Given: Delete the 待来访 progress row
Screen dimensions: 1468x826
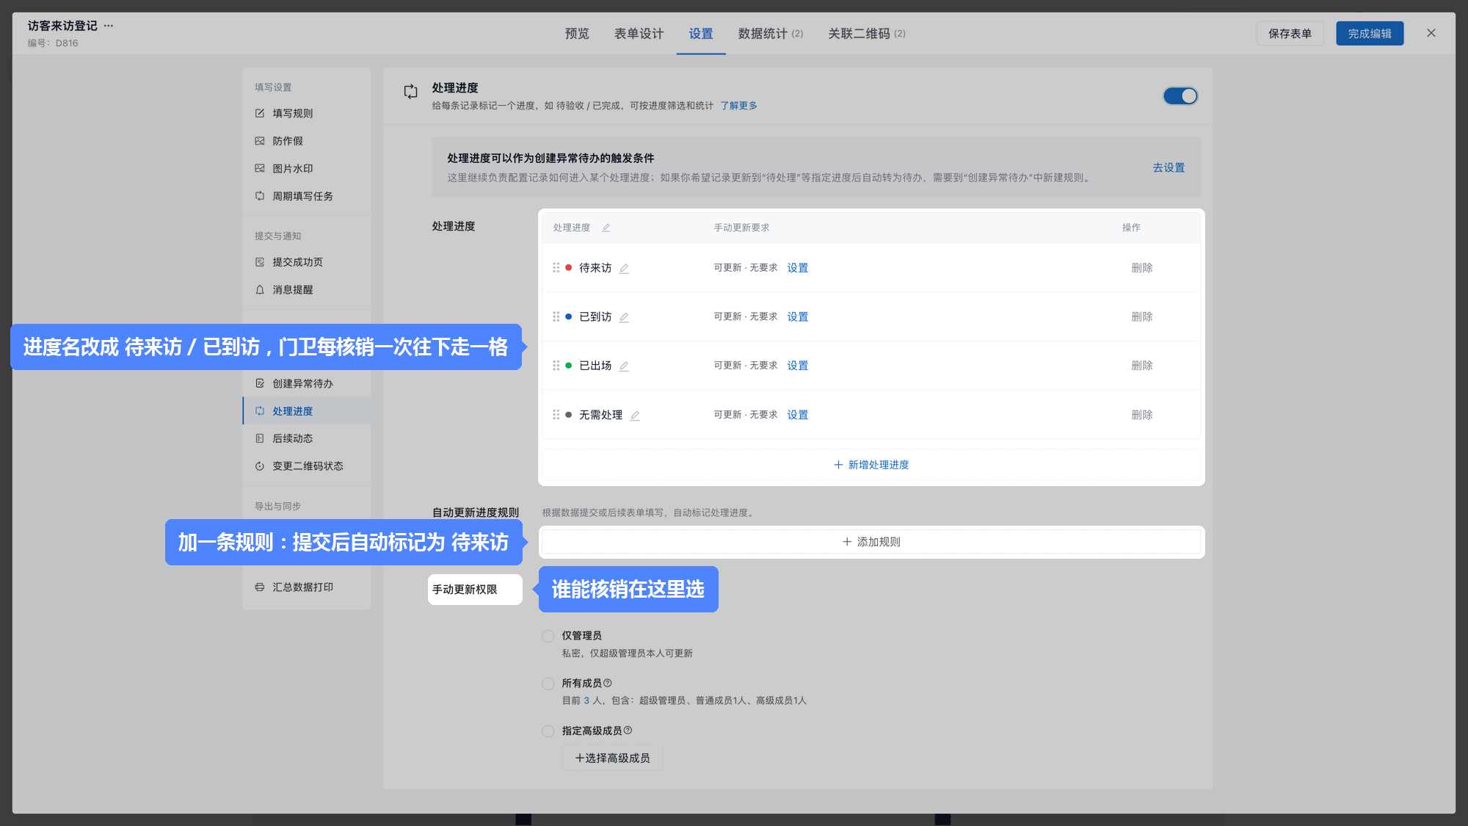Looking at the screenshot, I should (x=1142, y=268).
